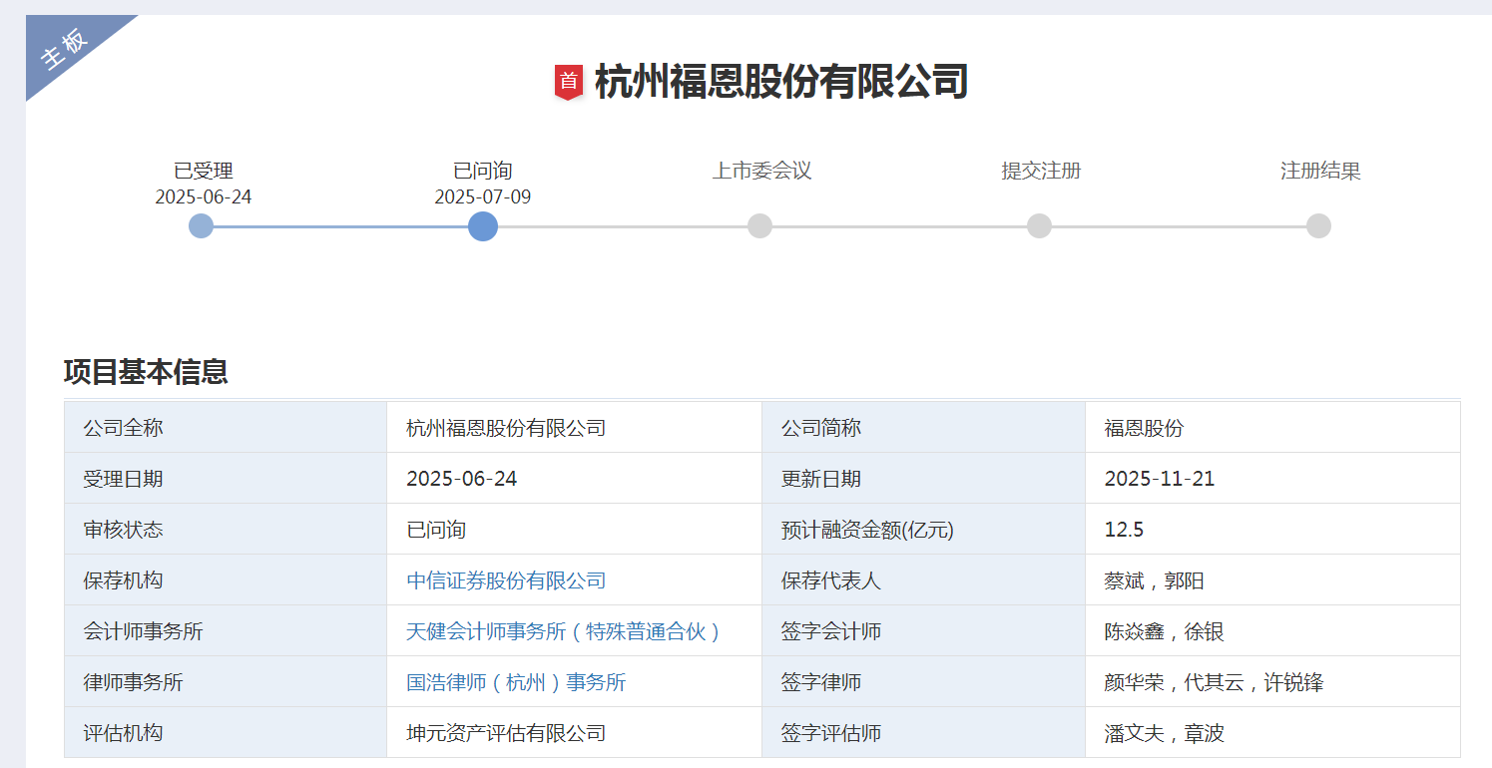
Task: Click the 保荐代表人 name 蔡斌，郭阳
Action: pos(1154,579)
